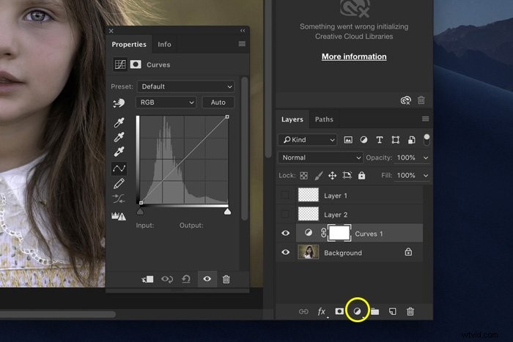Open the Preset Default dropdown
The image size is (513, 342).
click(x=186, y=86)
